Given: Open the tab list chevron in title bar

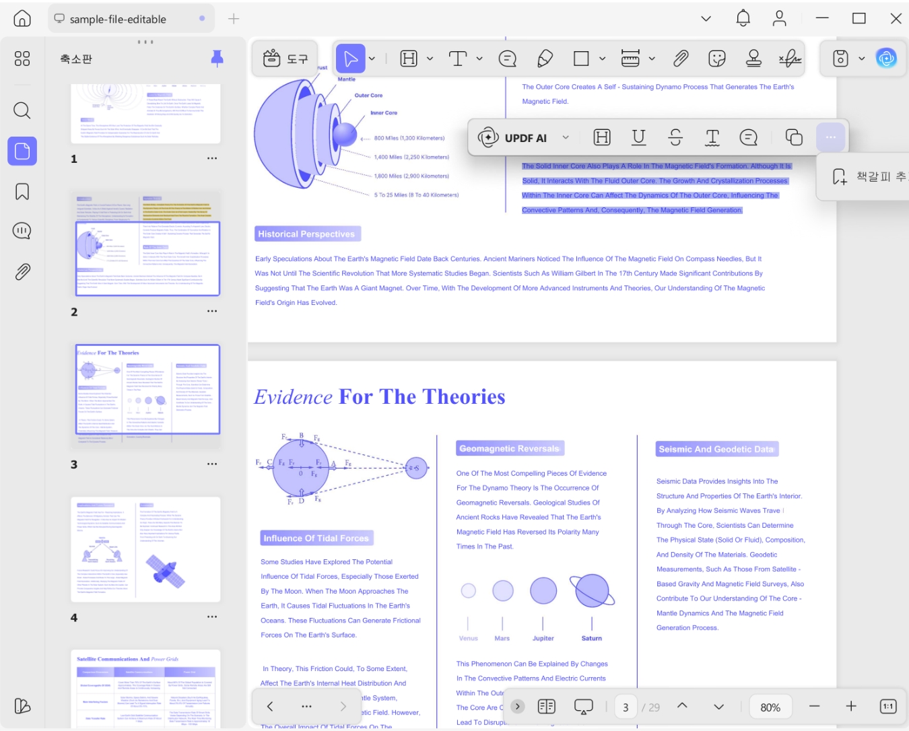Looking at the screenshot, I should pos(706,19).
